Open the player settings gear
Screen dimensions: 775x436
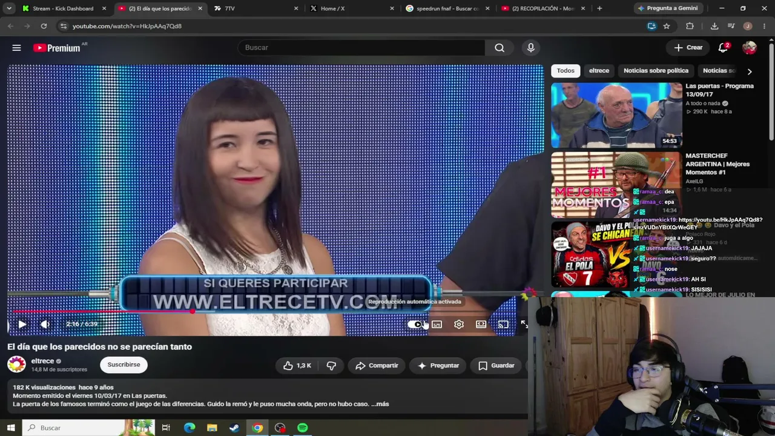[x=459, y=325]
